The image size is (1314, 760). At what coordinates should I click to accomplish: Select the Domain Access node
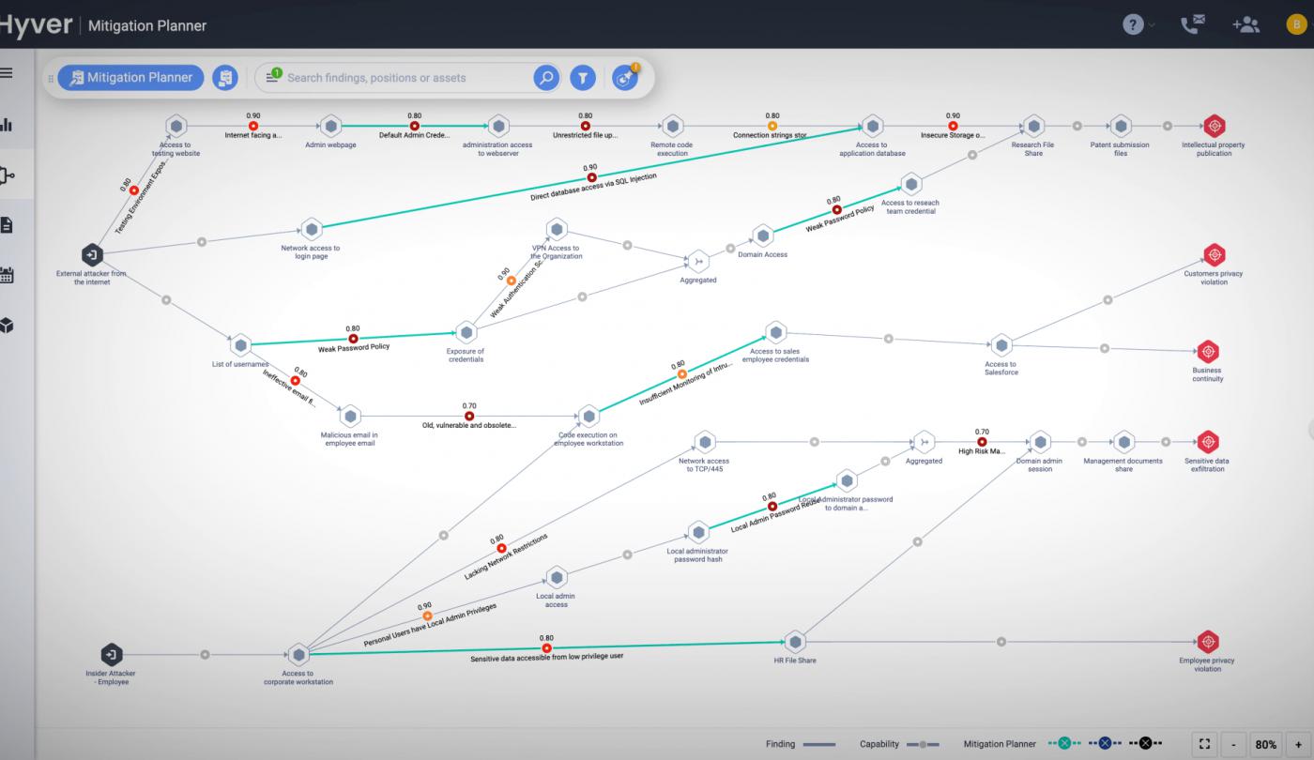(763, 236)
